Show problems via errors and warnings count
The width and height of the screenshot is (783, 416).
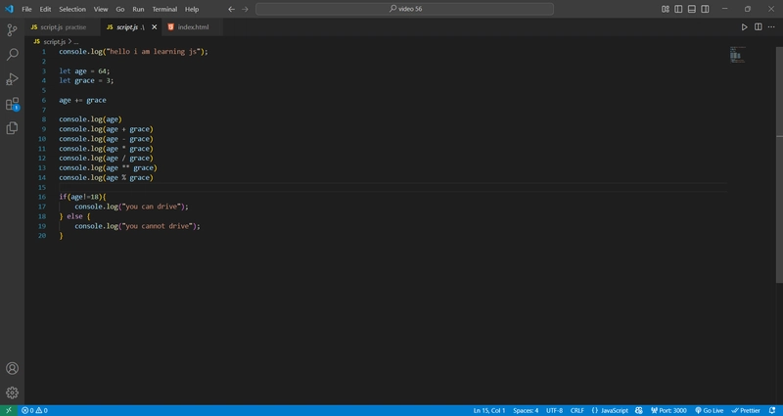[x=34, y=410]
